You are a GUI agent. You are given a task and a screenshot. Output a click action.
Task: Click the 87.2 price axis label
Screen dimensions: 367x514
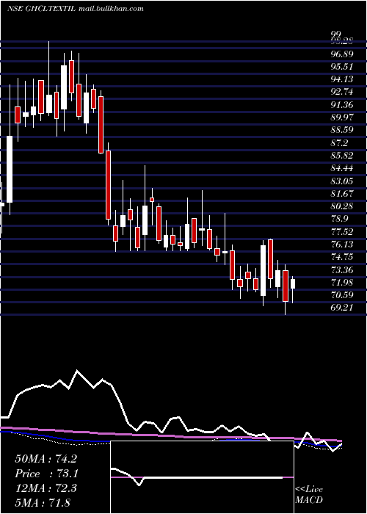pyautogui.click(x=340, y=142)
